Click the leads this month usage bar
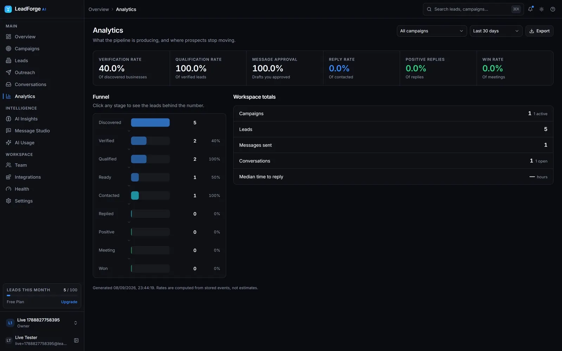 tap(42, 296)
